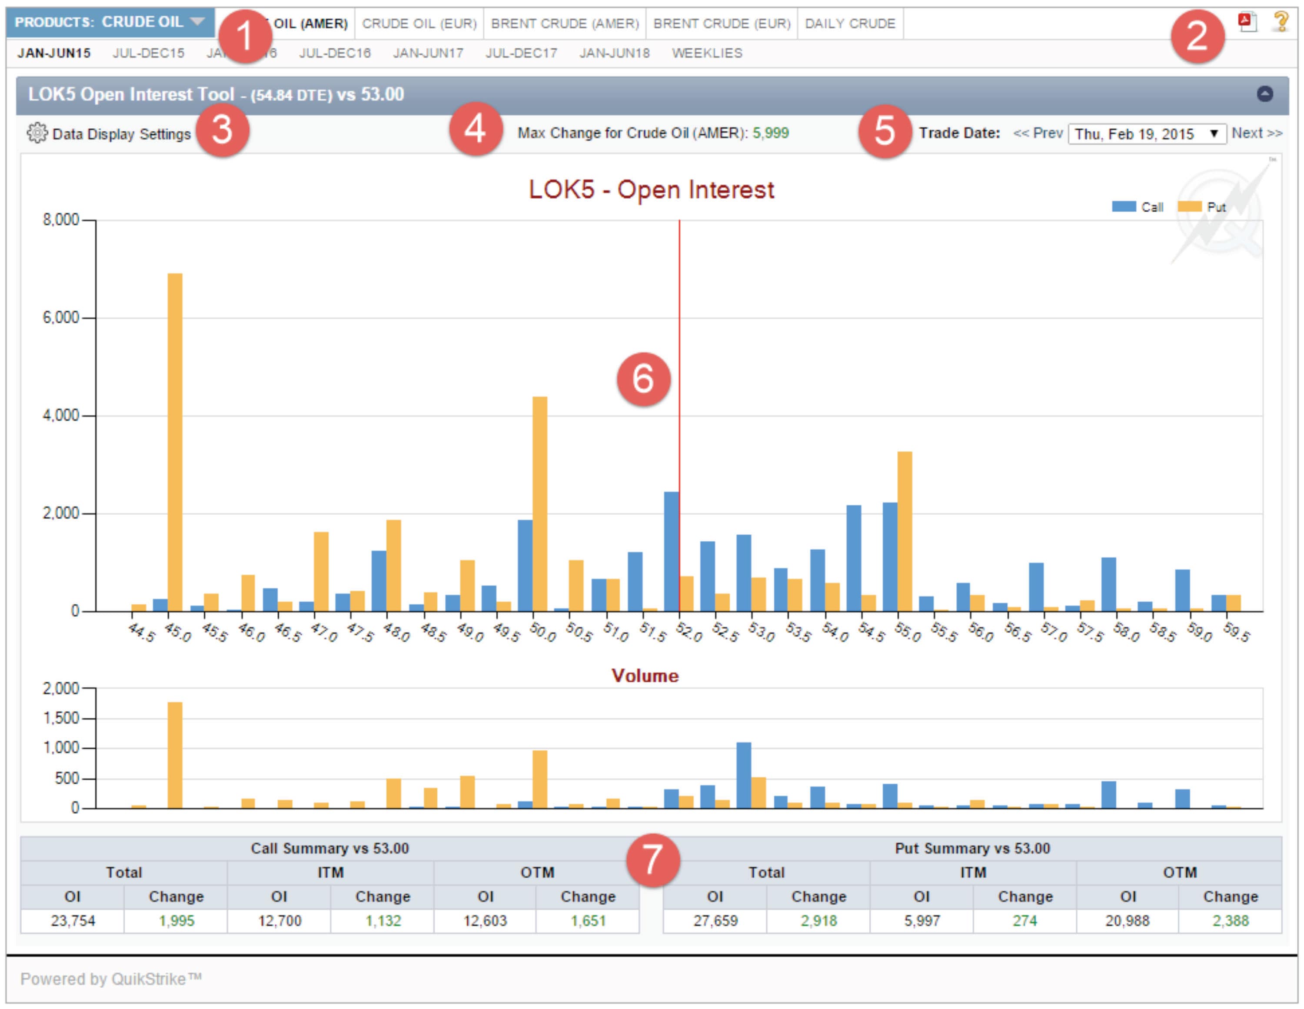The height and width of the screenshot is (1009, 1304).
Task: Toggle the Call series legend swatch
Action: point(1124,206)
